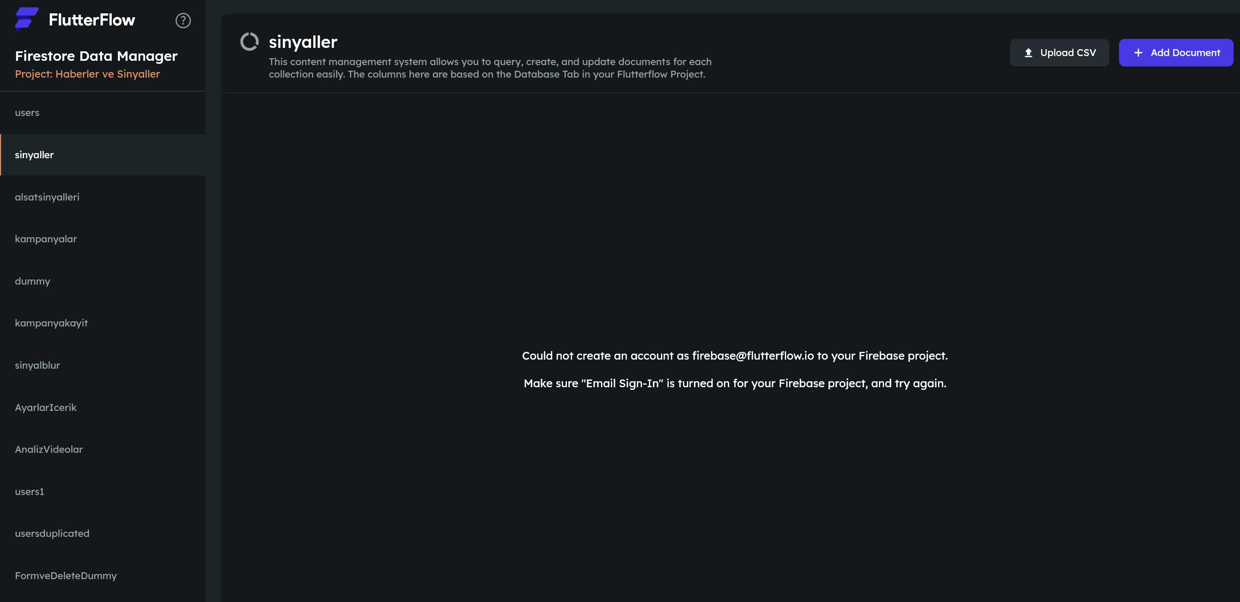
Task: Open the users collection
Action: tap(103, 113)
